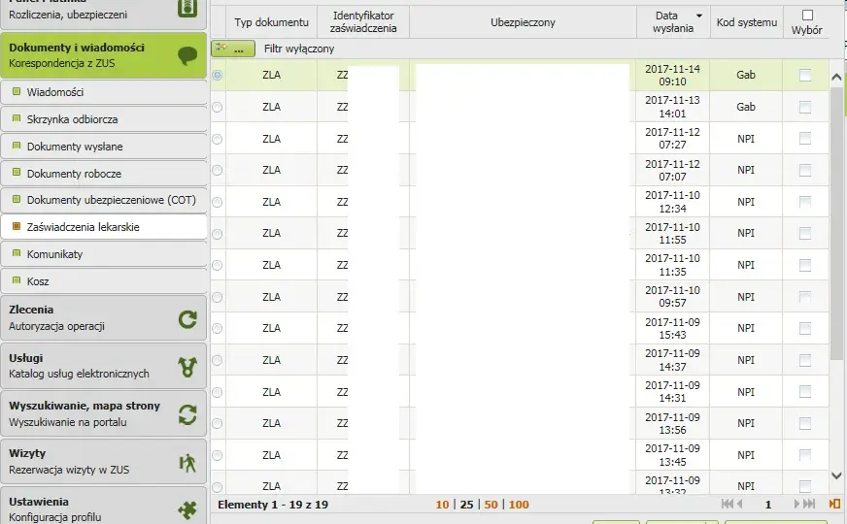Go to the previous page arrow
Image resolution: width=847 pixels, height=524 pixels.
tap(740, 504)
